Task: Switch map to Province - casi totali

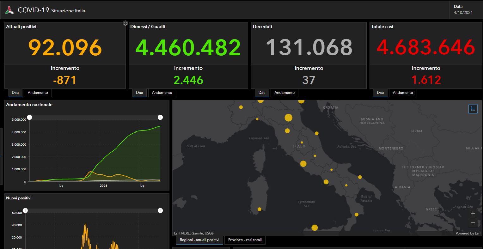Action: tap(245, 240)
